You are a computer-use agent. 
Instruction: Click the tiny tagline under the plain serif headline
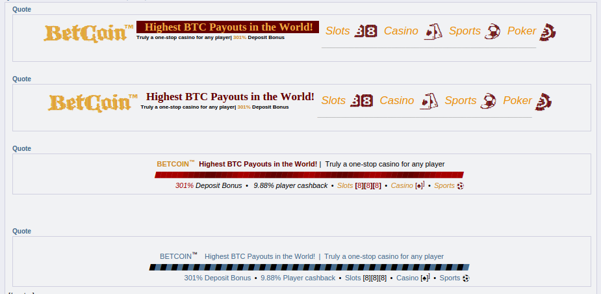click(214, 107)
